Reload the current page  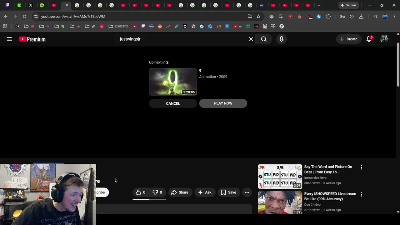24,17
